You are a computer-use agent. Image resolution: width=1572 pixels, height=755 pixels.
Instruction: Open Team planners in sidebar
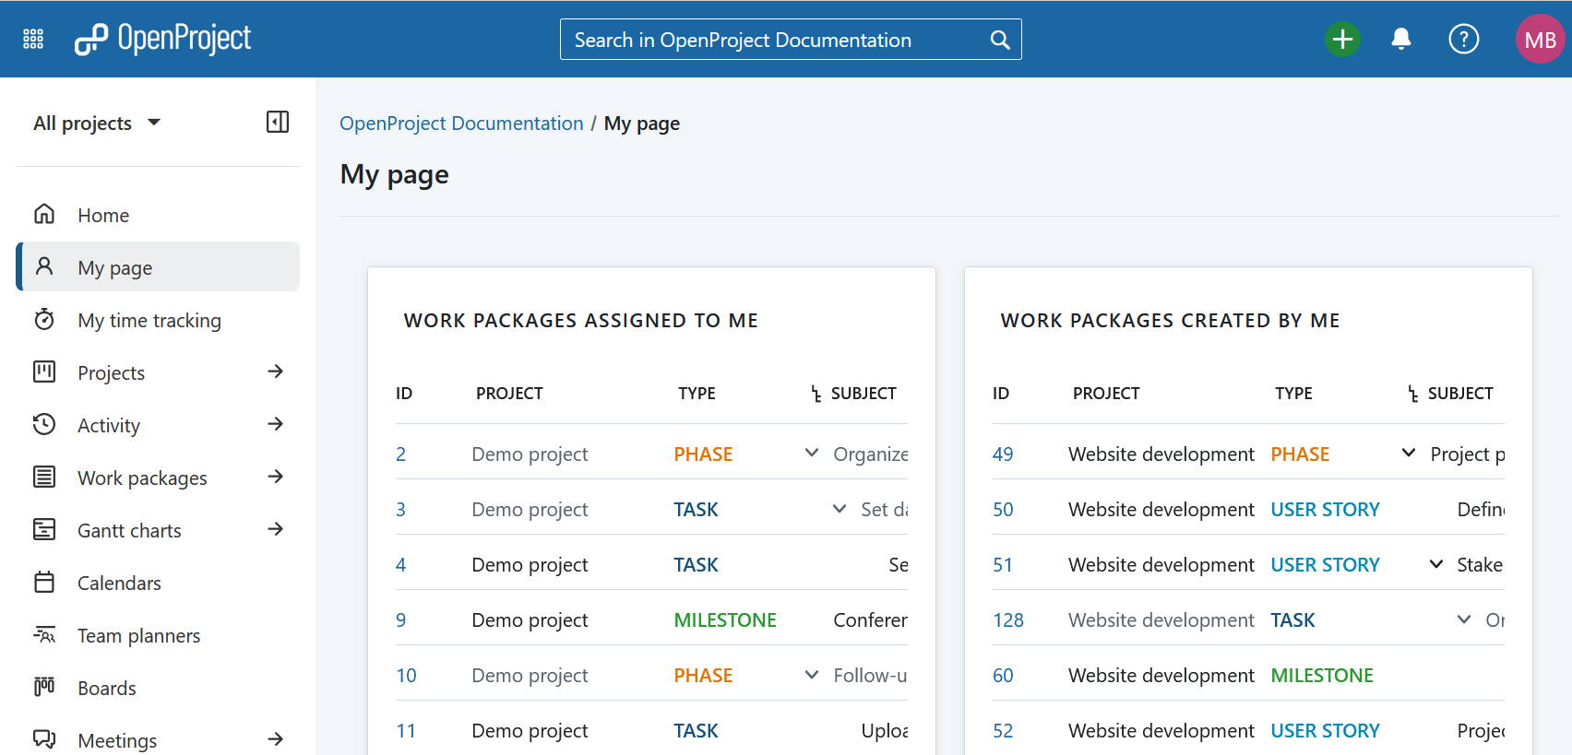(x=158, y=635)
